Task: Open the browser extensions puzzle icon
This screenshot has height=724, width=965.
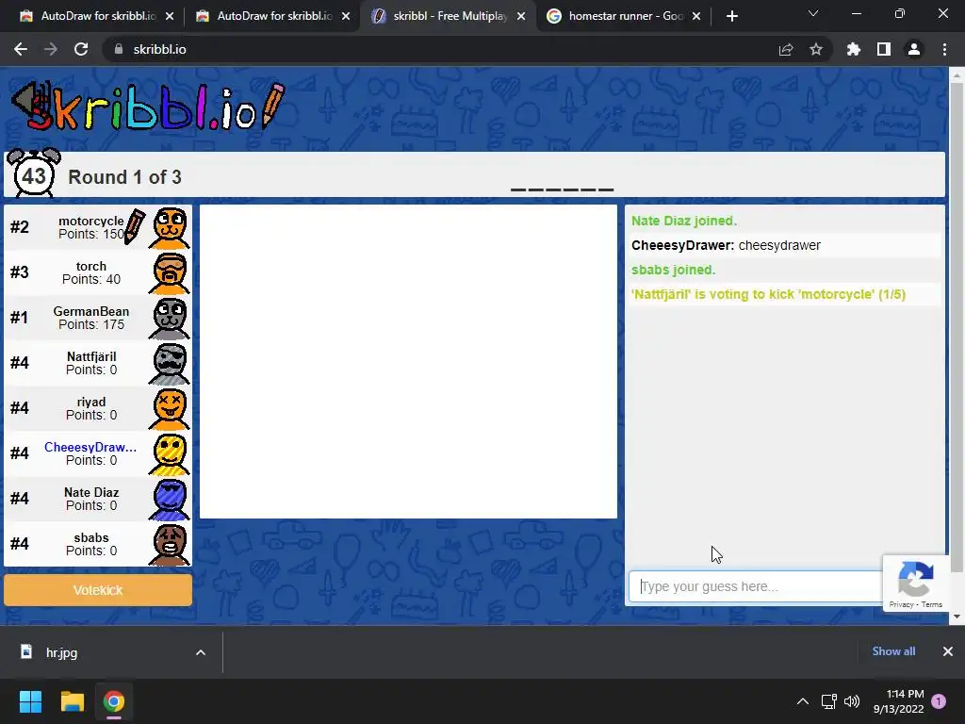Action: click(854, 49)
